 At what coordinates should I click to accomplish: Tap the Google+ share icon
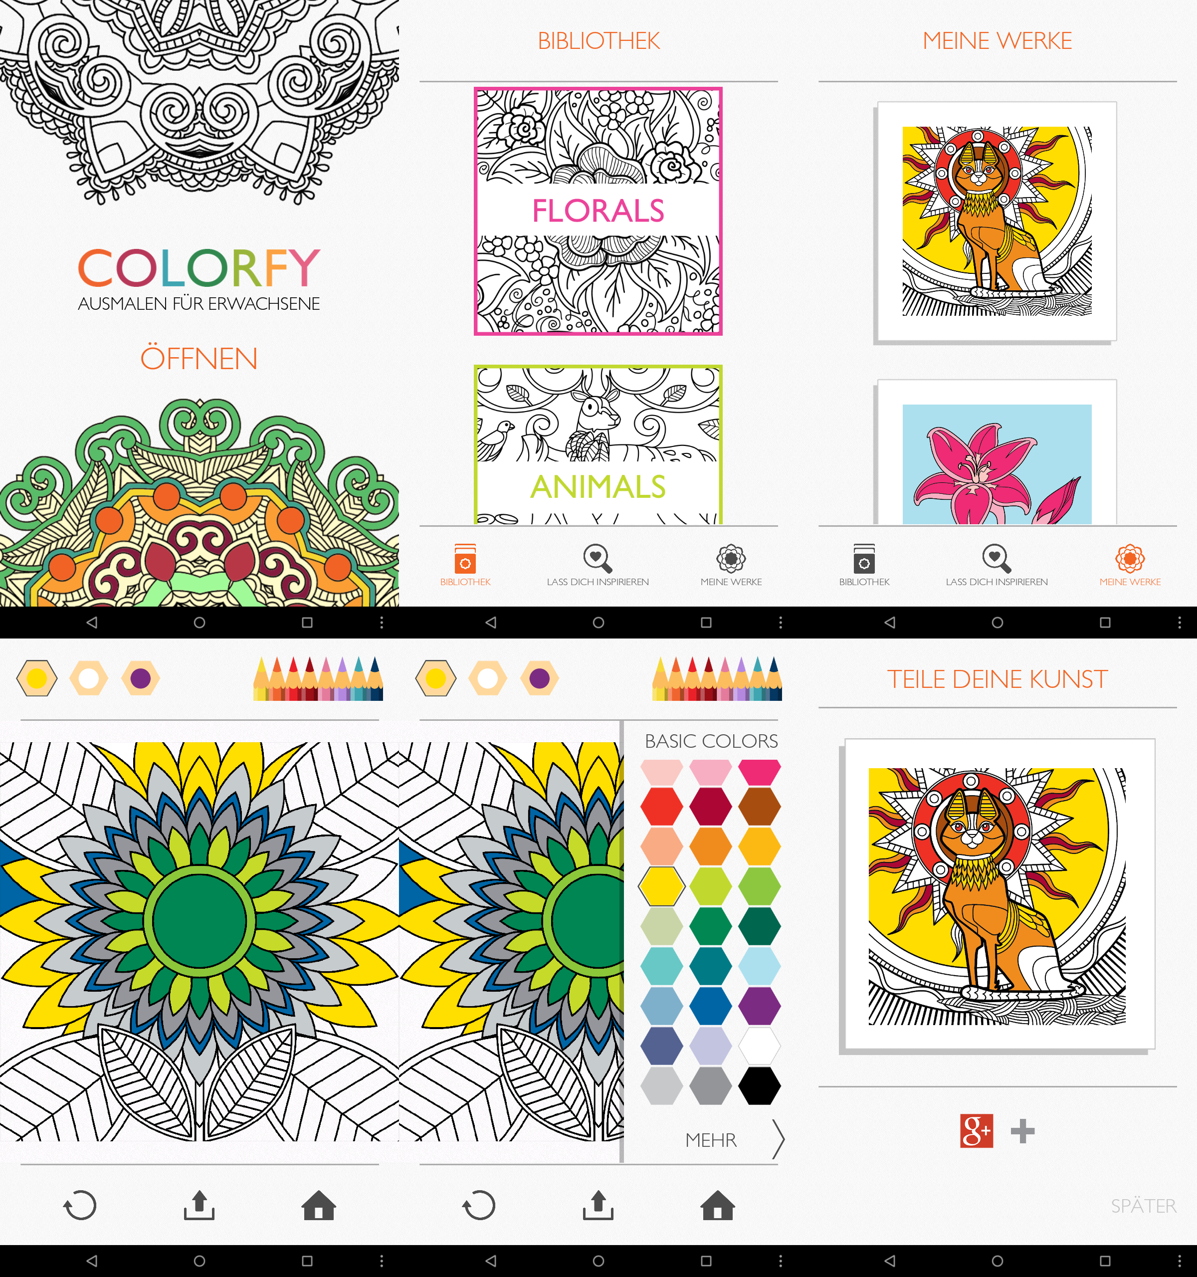(x=976, y=1130)
